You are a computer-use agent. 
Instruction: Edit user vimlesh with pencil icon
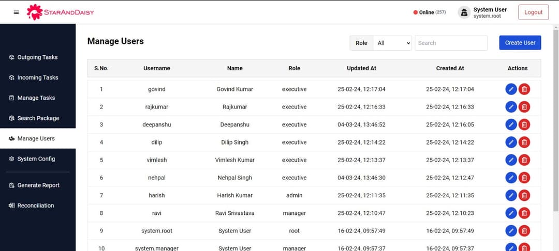click(x=511, y=160)
